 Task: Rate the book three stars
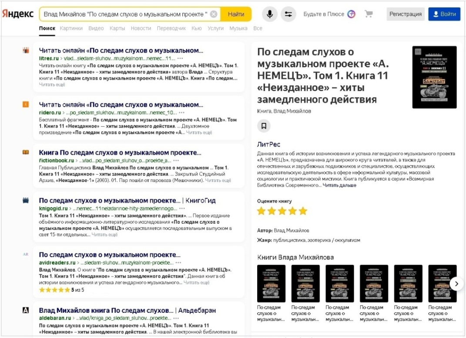click(x=282, y=211)
